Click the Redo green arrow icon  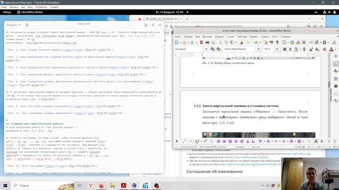click(x=256, y=42)
